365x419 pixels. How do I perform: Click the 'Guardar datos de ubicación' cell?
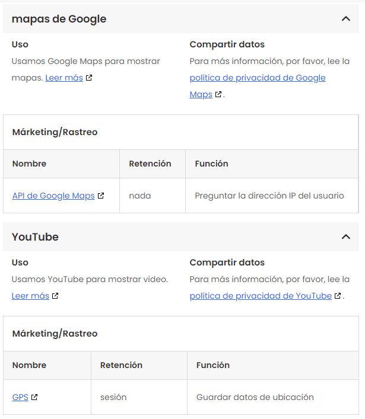pyautogui.click(x=255, y=397)
